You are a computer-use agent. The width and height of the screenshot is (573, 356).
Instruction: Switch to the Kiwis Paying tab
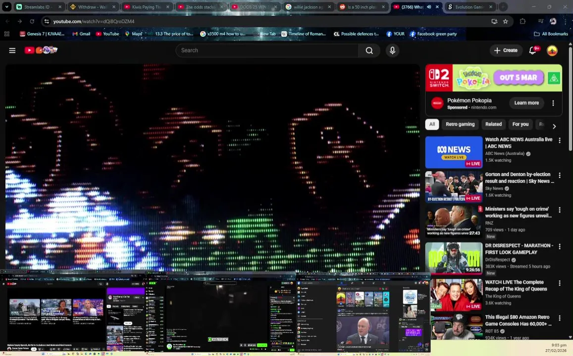pos(147,7)
